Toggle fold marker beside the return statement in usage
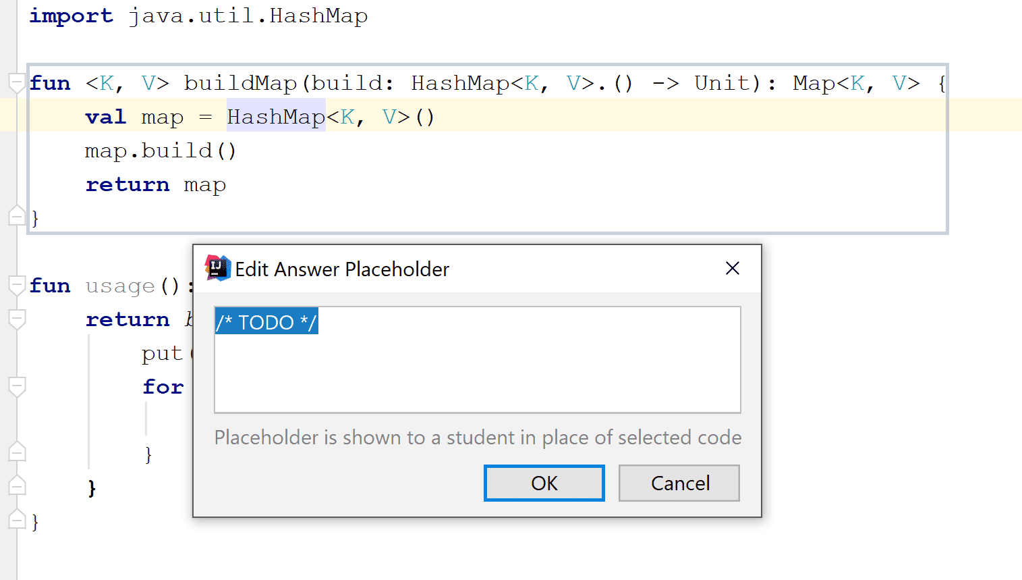1022x580 pixels. point(17,319)
